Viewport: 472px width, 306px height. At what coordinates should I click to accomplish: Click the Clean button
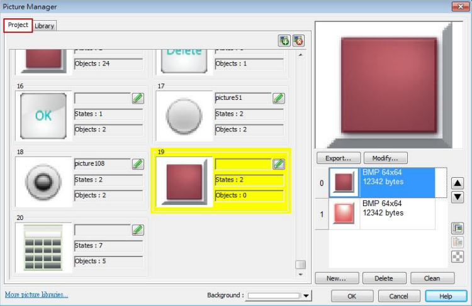coord(432,278)
